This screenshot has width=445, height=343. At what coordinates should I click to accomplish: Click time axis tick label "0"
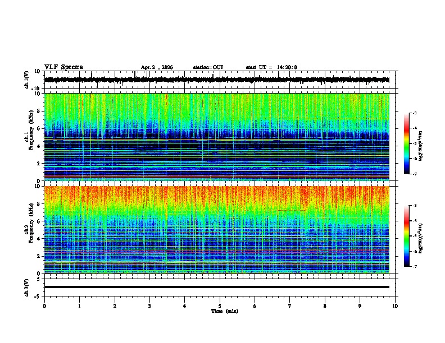coord(44,306)
